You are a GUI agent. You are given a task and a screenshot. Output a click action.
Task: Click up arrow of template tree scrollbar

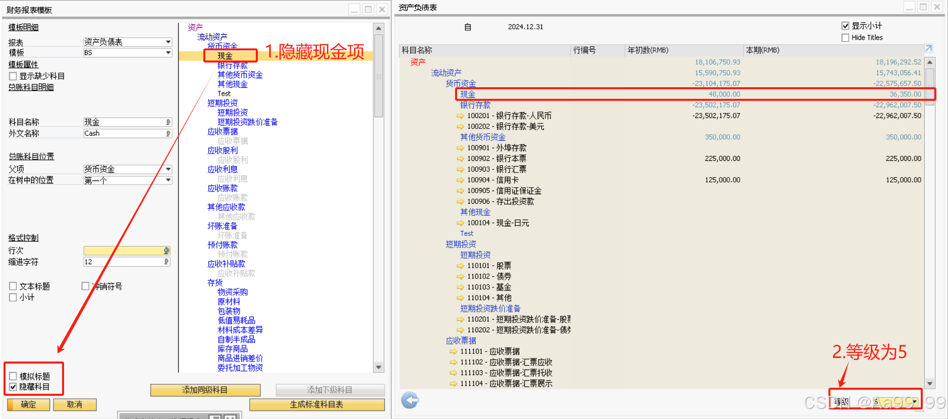point(379,28)
